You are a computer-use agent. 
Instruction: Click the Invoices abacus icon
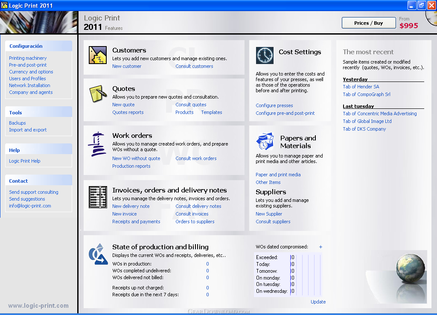(x=98, y=197)
